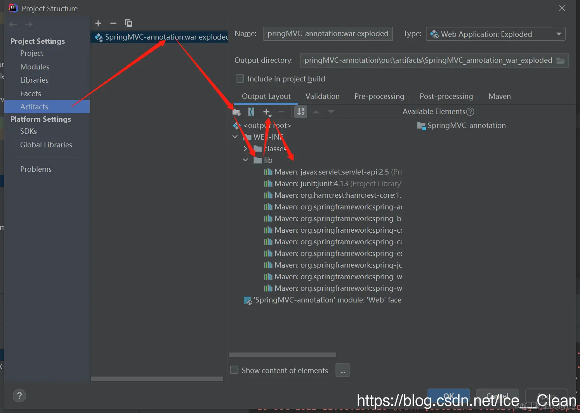Navigate back with left arrow
The width and height of the screenshot is (580, 413).
tap(13, 24)
